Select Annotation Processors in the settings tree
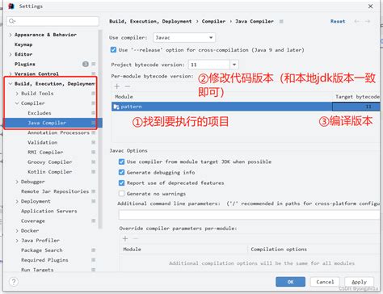The width and height of the screenshot is (383, 294). pyautogui.click(x=58, y=132)
